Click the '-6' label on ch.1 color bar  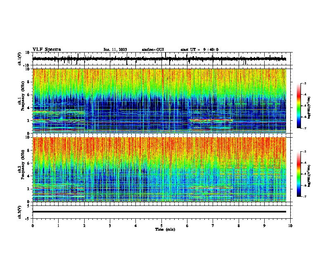pos(304,117)
